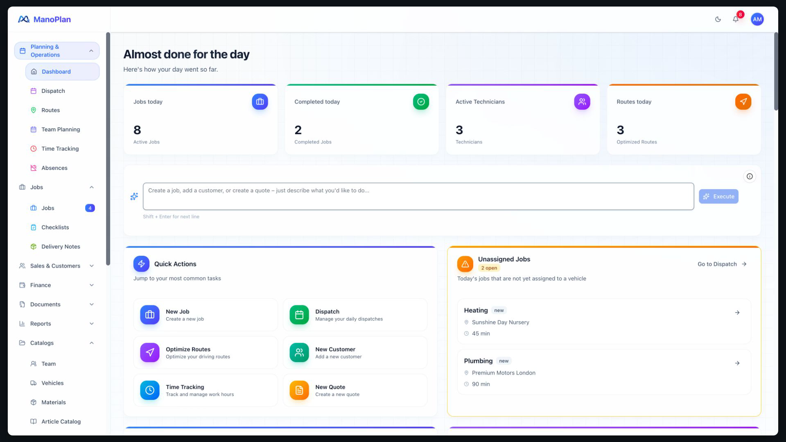Open the Plumbing job arrow

[737, 363]
